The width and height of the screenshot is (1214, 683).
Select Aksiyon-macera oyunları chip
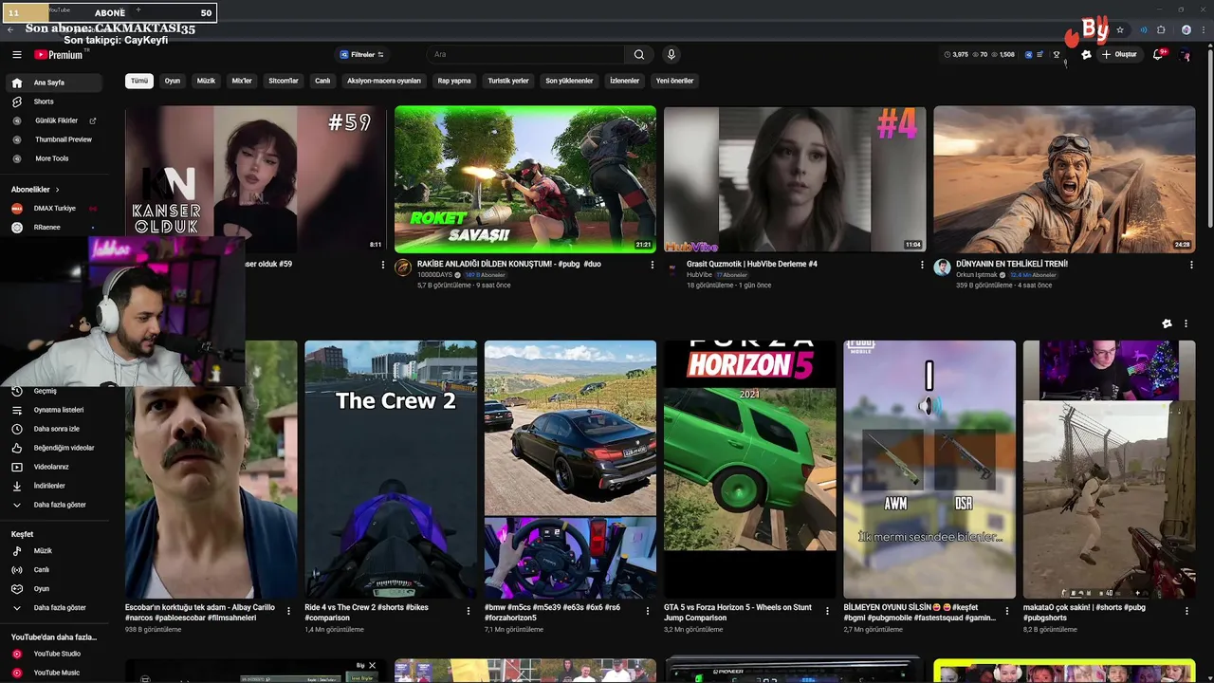point(384,81)
